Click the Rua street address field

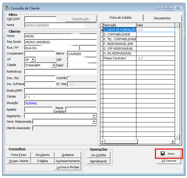tap(51, 48)
